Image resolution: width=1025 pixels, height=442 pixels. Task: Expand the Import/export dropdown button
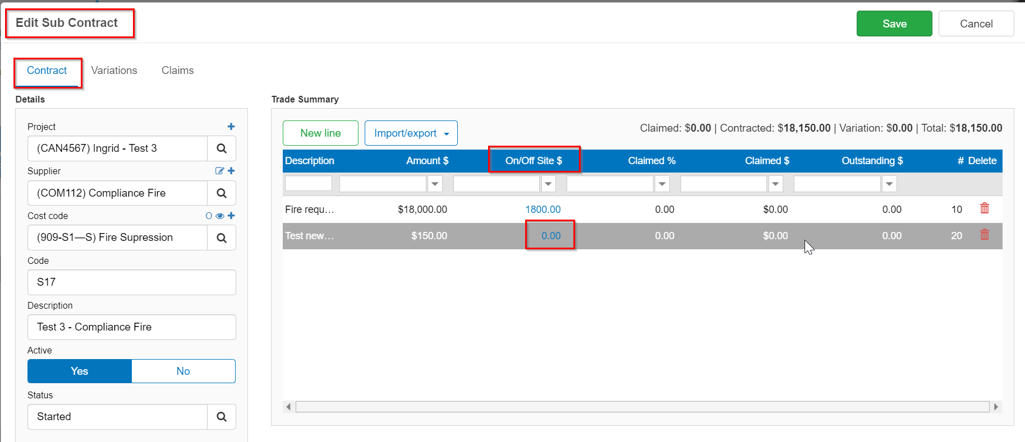pos(411,133)
